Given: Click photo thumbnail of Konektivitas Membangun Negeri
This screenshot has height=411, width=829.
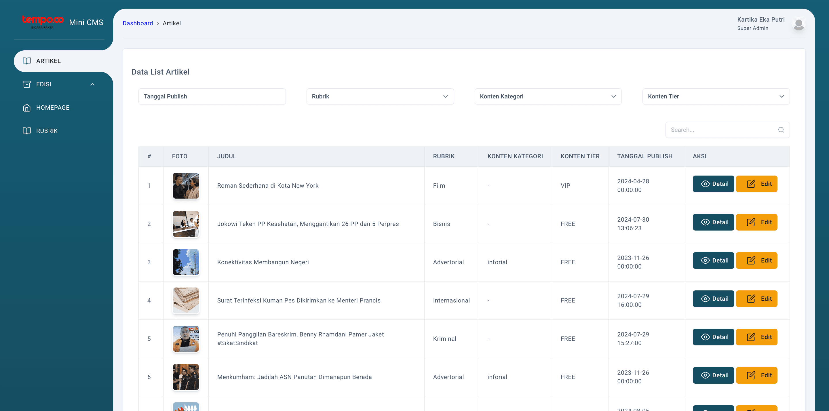Looking at the screenshot, I should click(x=186, y=262).
